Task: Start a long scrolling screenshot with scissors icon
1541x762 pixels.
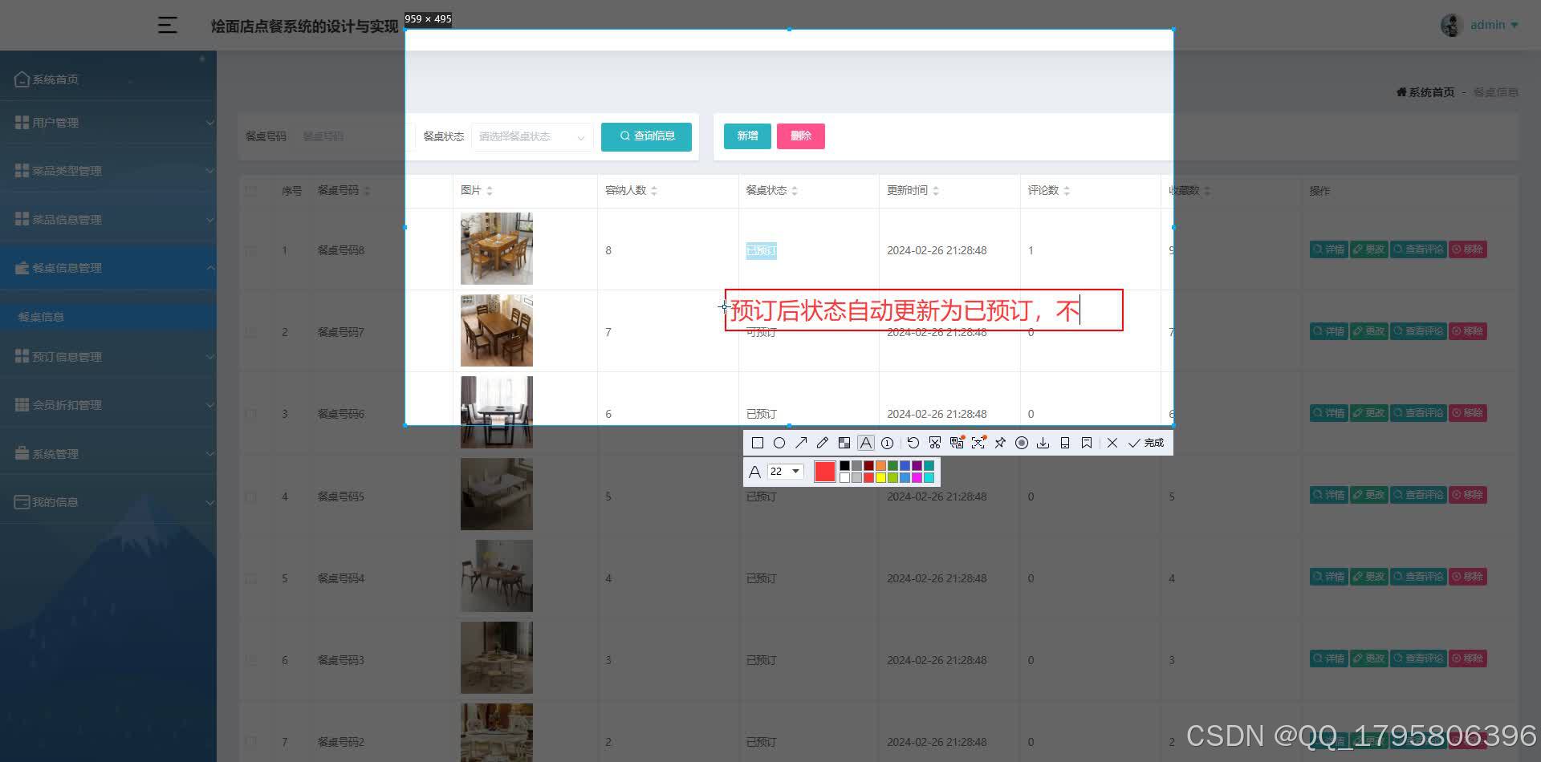Action: [934, 443]
